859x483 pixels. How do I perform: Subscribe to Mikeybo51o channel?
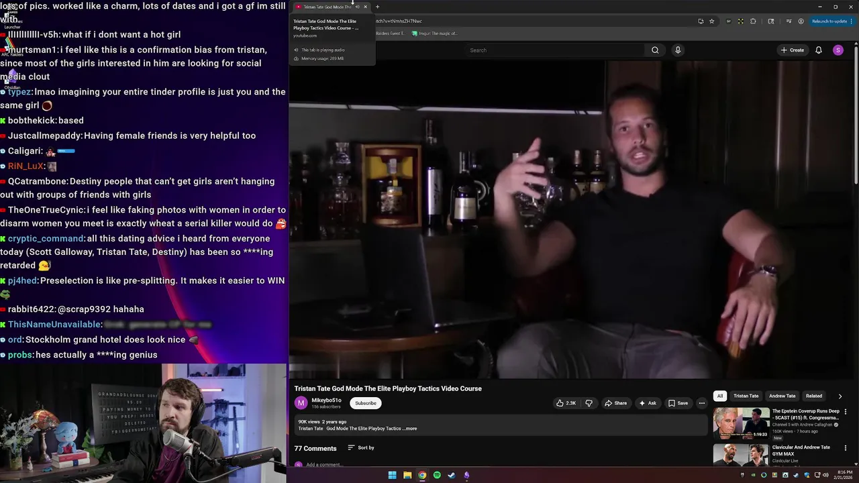[366, 403]
